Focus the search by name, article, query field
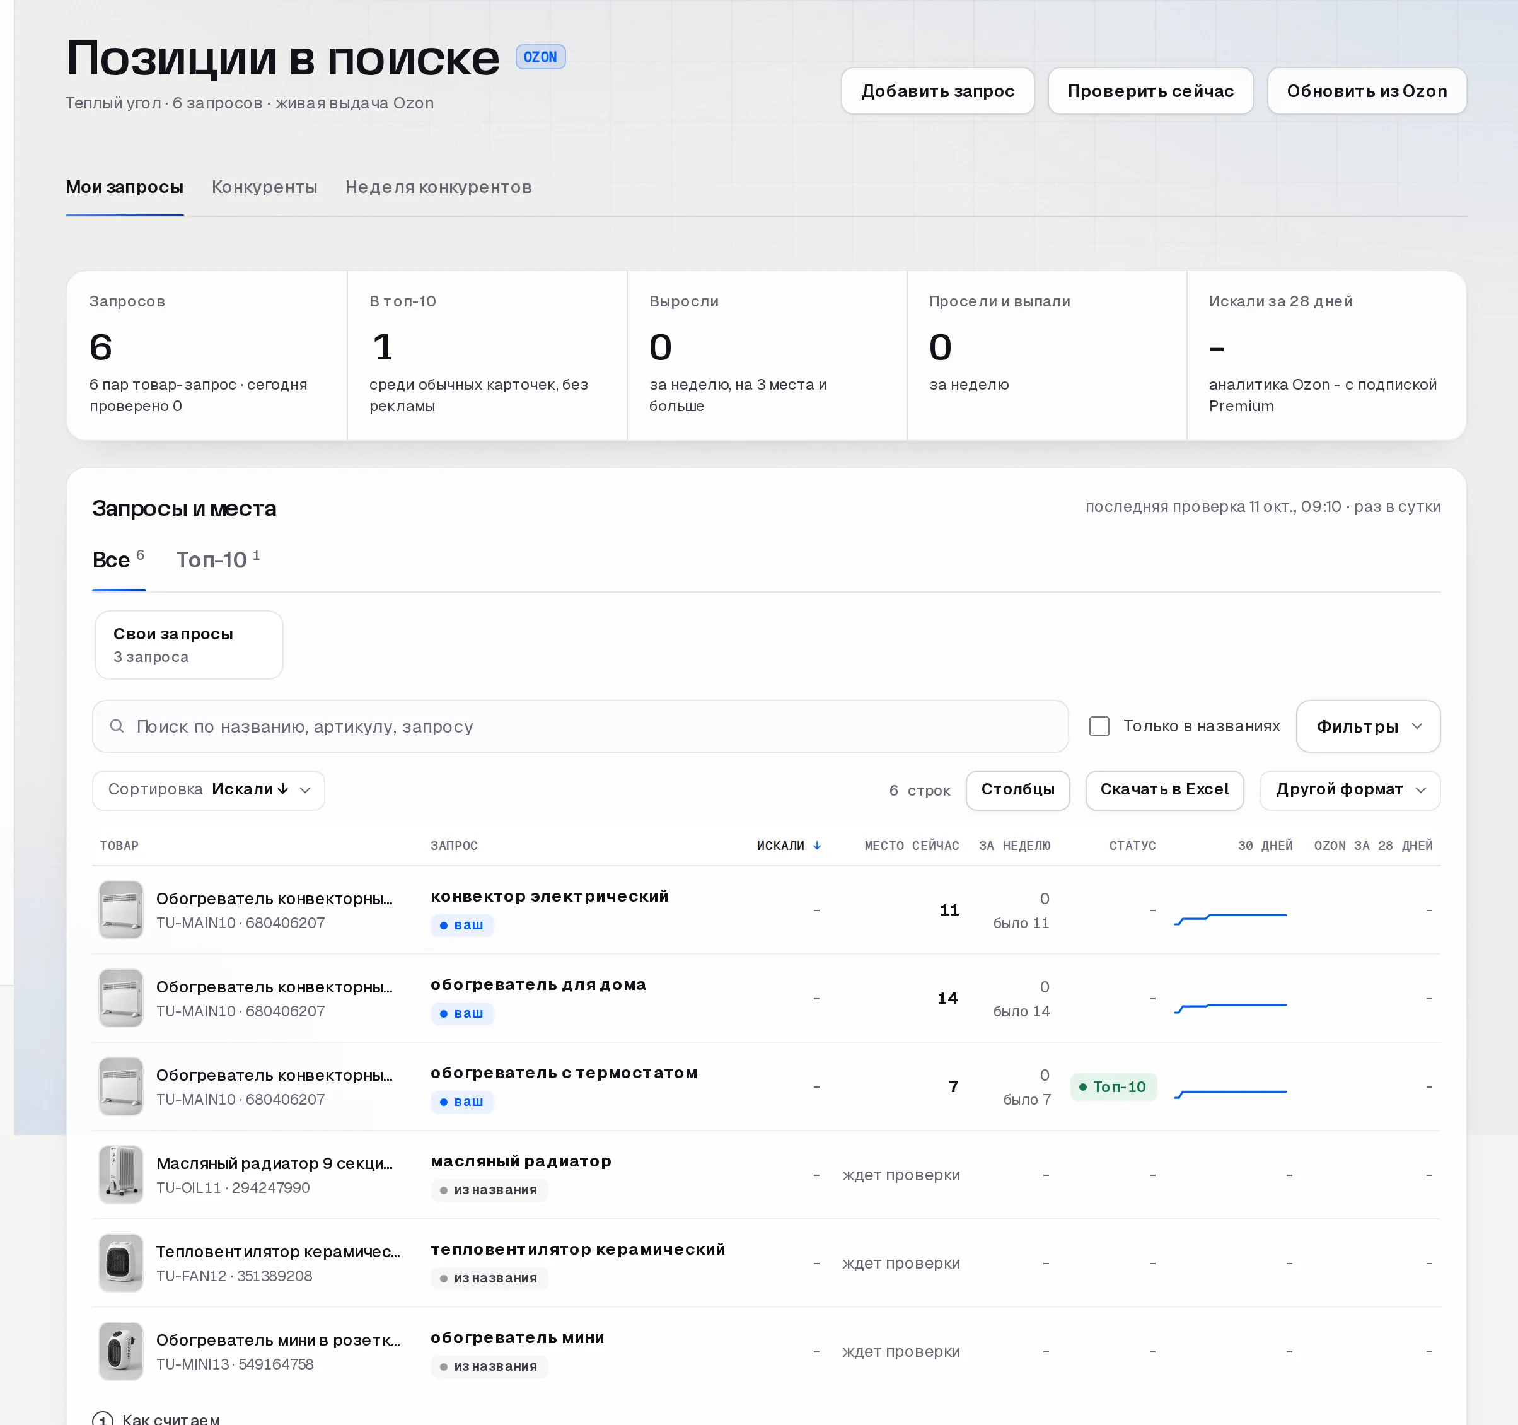The width and height of the screenshot is (1518, 1425). click(x=581, y=726)
